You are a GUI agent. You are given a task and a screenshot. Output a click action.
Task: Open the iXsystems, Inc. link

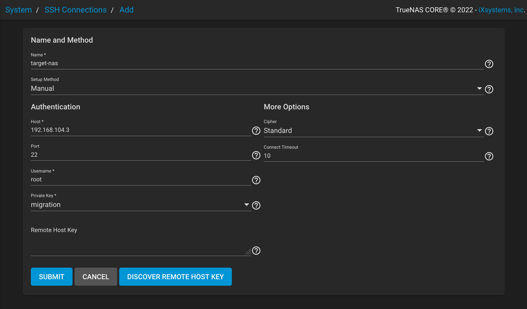coord(501,10)
